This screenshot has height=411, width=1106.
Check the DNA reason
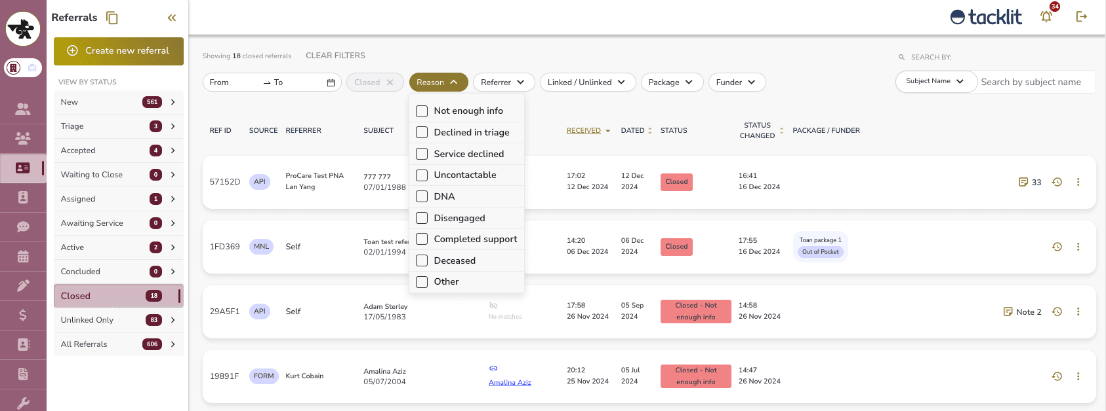[422, 196]
